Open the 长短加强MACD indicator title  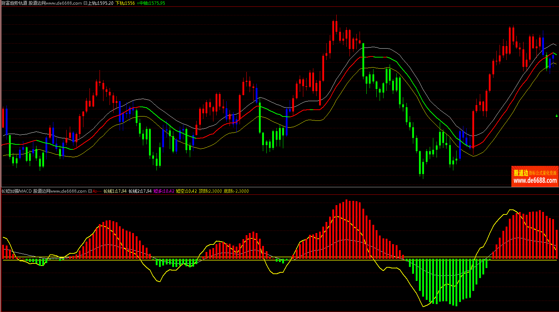(16, 191)
